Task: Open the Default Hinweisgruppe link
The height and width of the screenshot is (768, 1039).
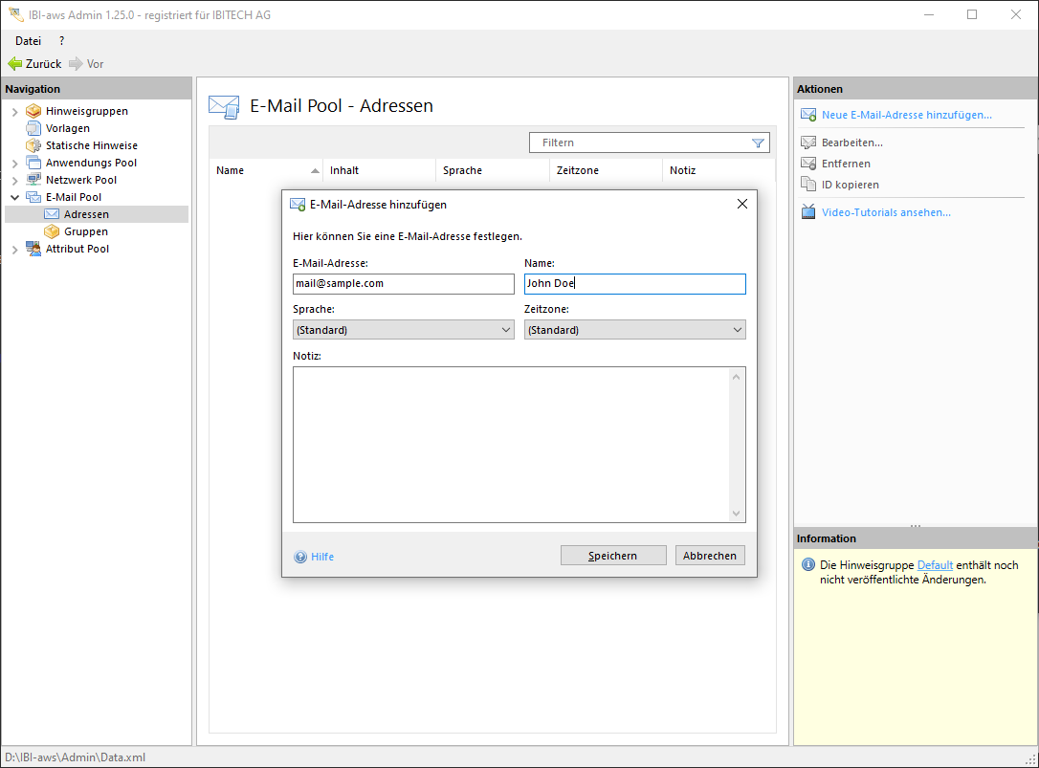Action: [x=935, y=565]
